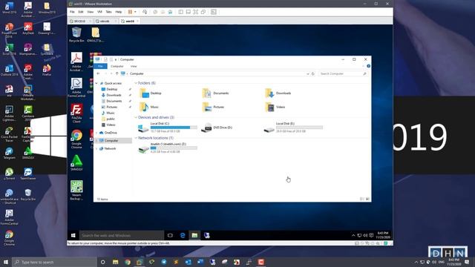Click the enter full screen toolbar icon
This screenshot has height=267, width=475.
pos(196,12)
